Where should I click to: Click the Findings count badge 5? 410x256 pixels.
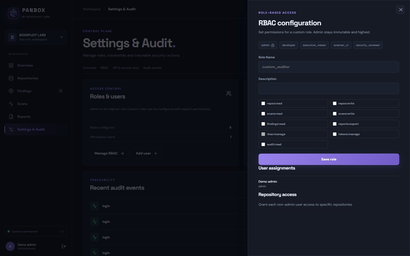[x=60, y=91]
